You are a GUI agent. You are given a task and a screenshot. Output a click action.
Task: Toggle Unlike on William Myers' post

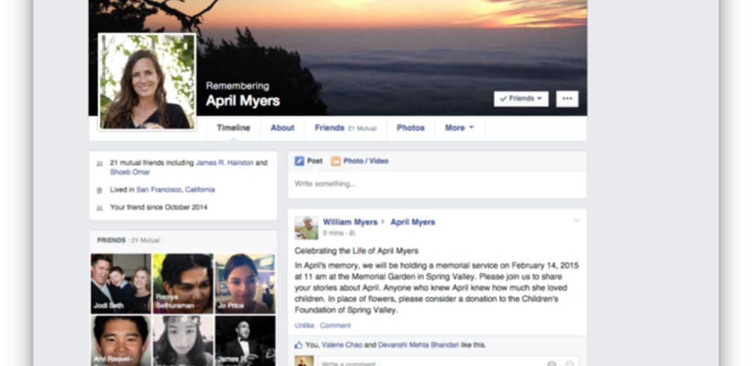tap(304, 326)
